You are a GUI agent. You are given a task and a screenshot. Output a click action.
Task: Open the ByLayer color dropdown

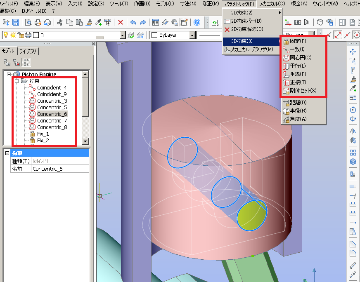point(192,35)
